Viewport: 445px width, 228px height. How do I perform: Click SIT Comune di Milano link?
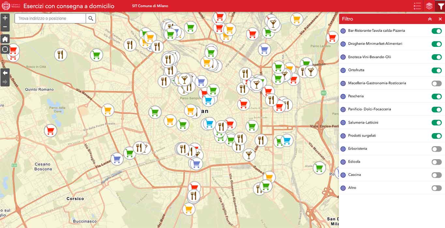point(150,6)
